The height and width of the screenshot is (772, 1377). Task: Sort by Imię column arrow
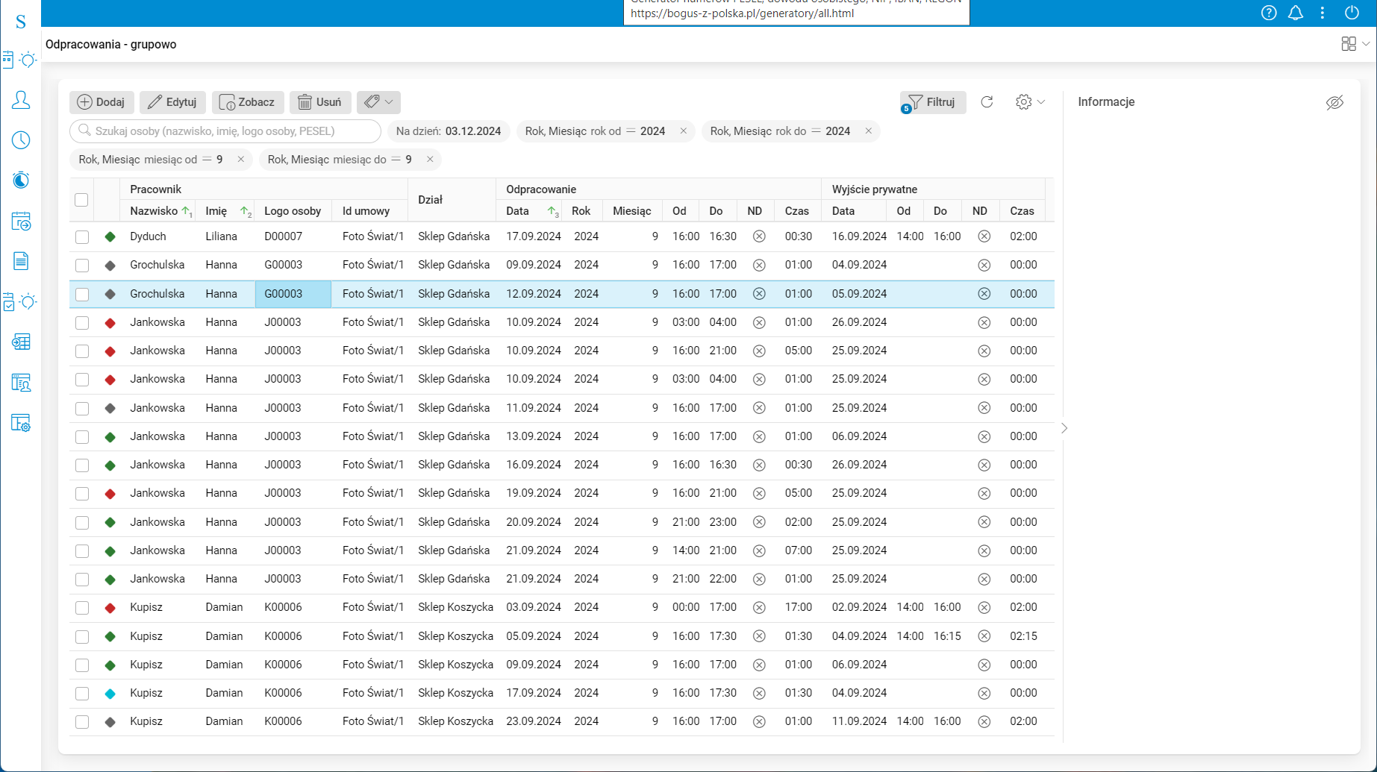246,211
